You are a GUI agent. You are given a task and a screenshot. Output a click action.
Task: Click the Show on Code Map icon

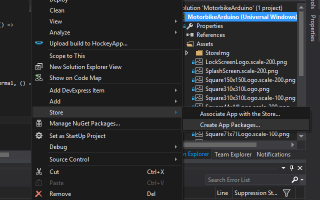coord(39,78)
